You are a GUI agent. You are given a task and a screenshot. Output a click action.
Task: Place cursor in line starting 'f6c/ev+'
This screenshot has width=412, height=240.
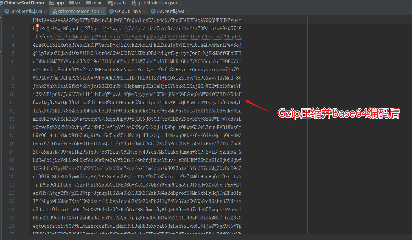tap(137, 37)
